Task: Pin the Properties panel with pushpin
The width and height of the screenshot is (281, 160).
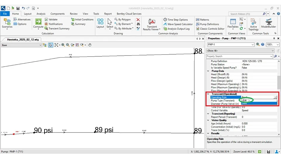Action: (273, 39)
